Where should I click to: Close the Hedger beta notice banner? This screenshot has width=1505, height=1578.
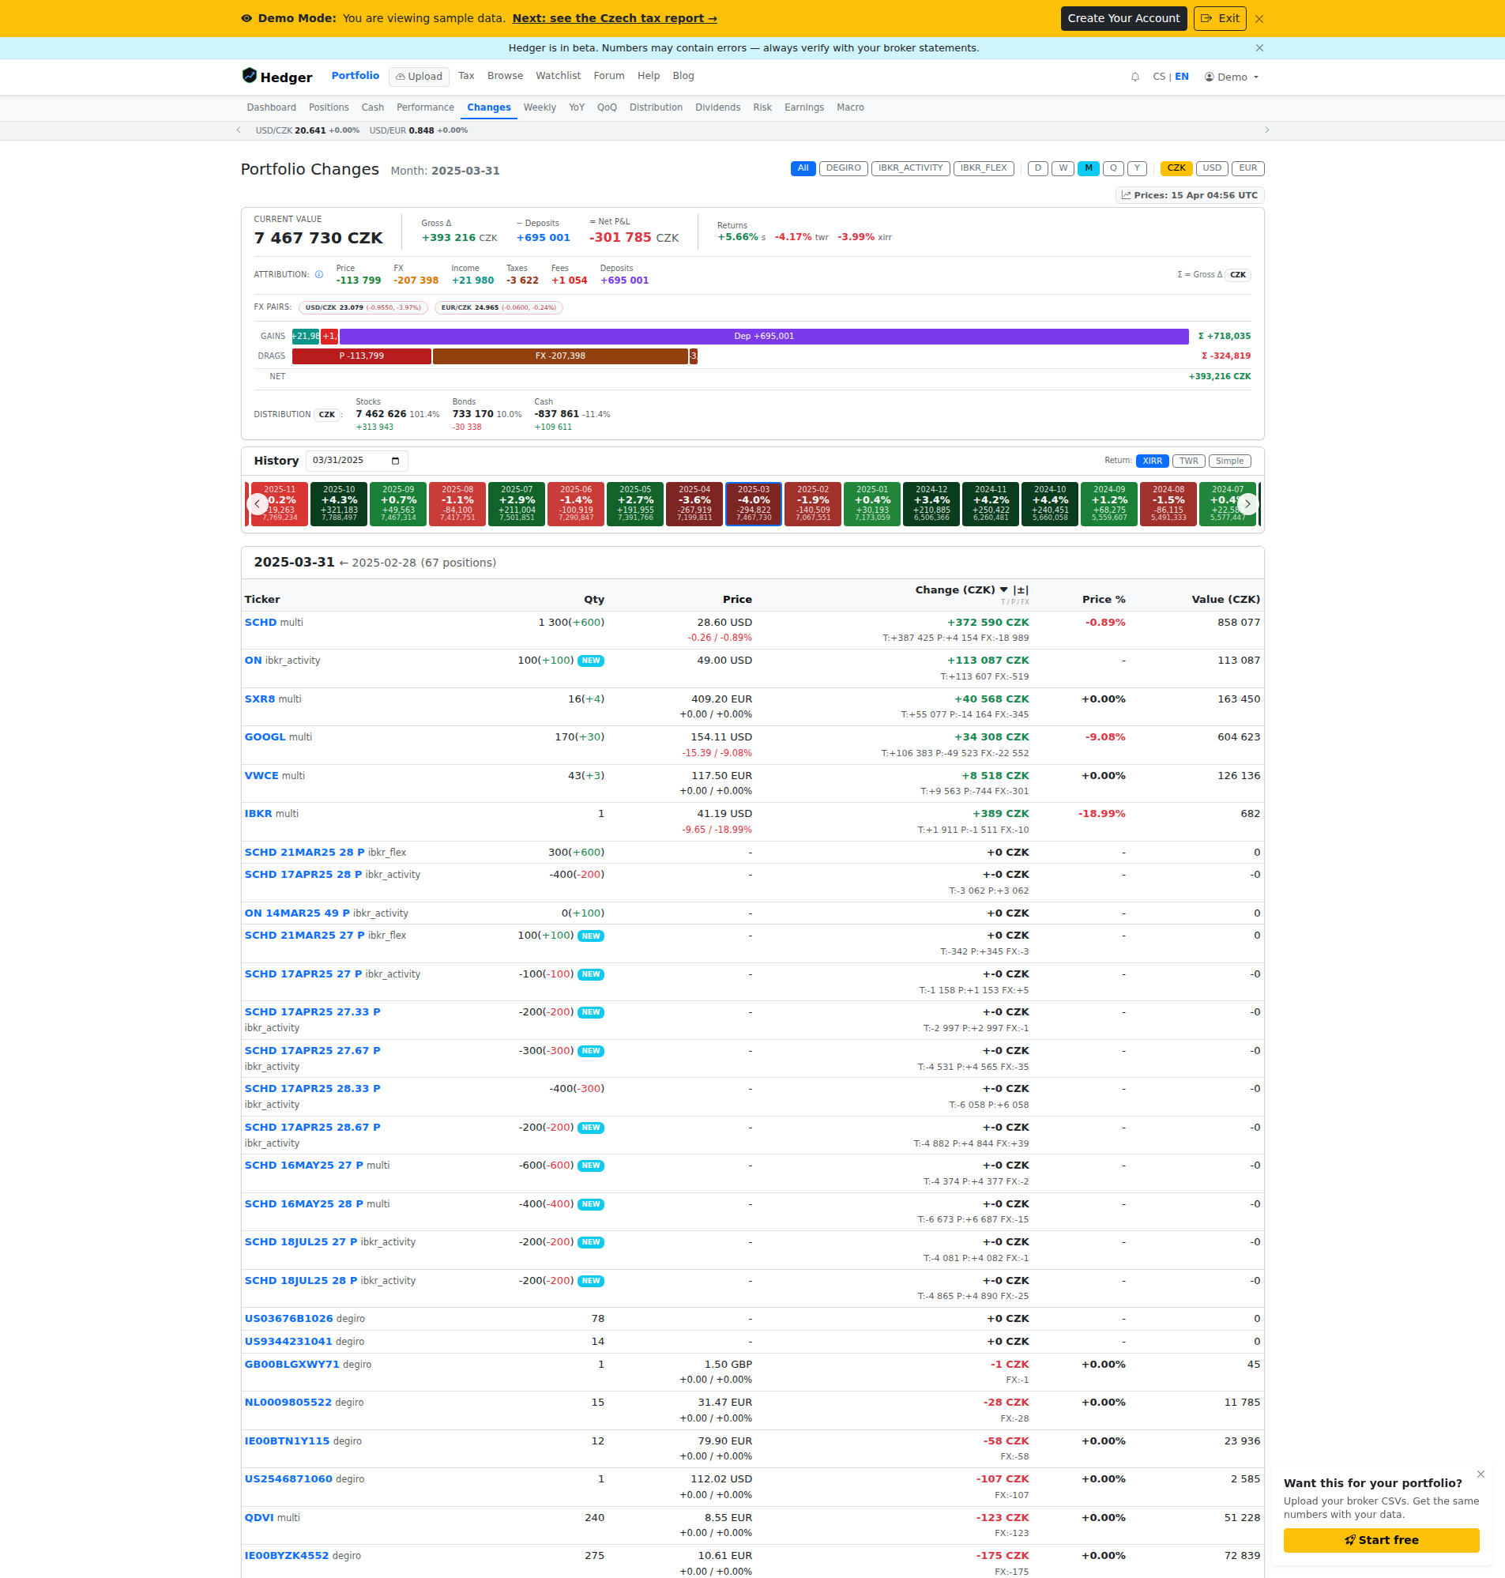(1259, 48)
